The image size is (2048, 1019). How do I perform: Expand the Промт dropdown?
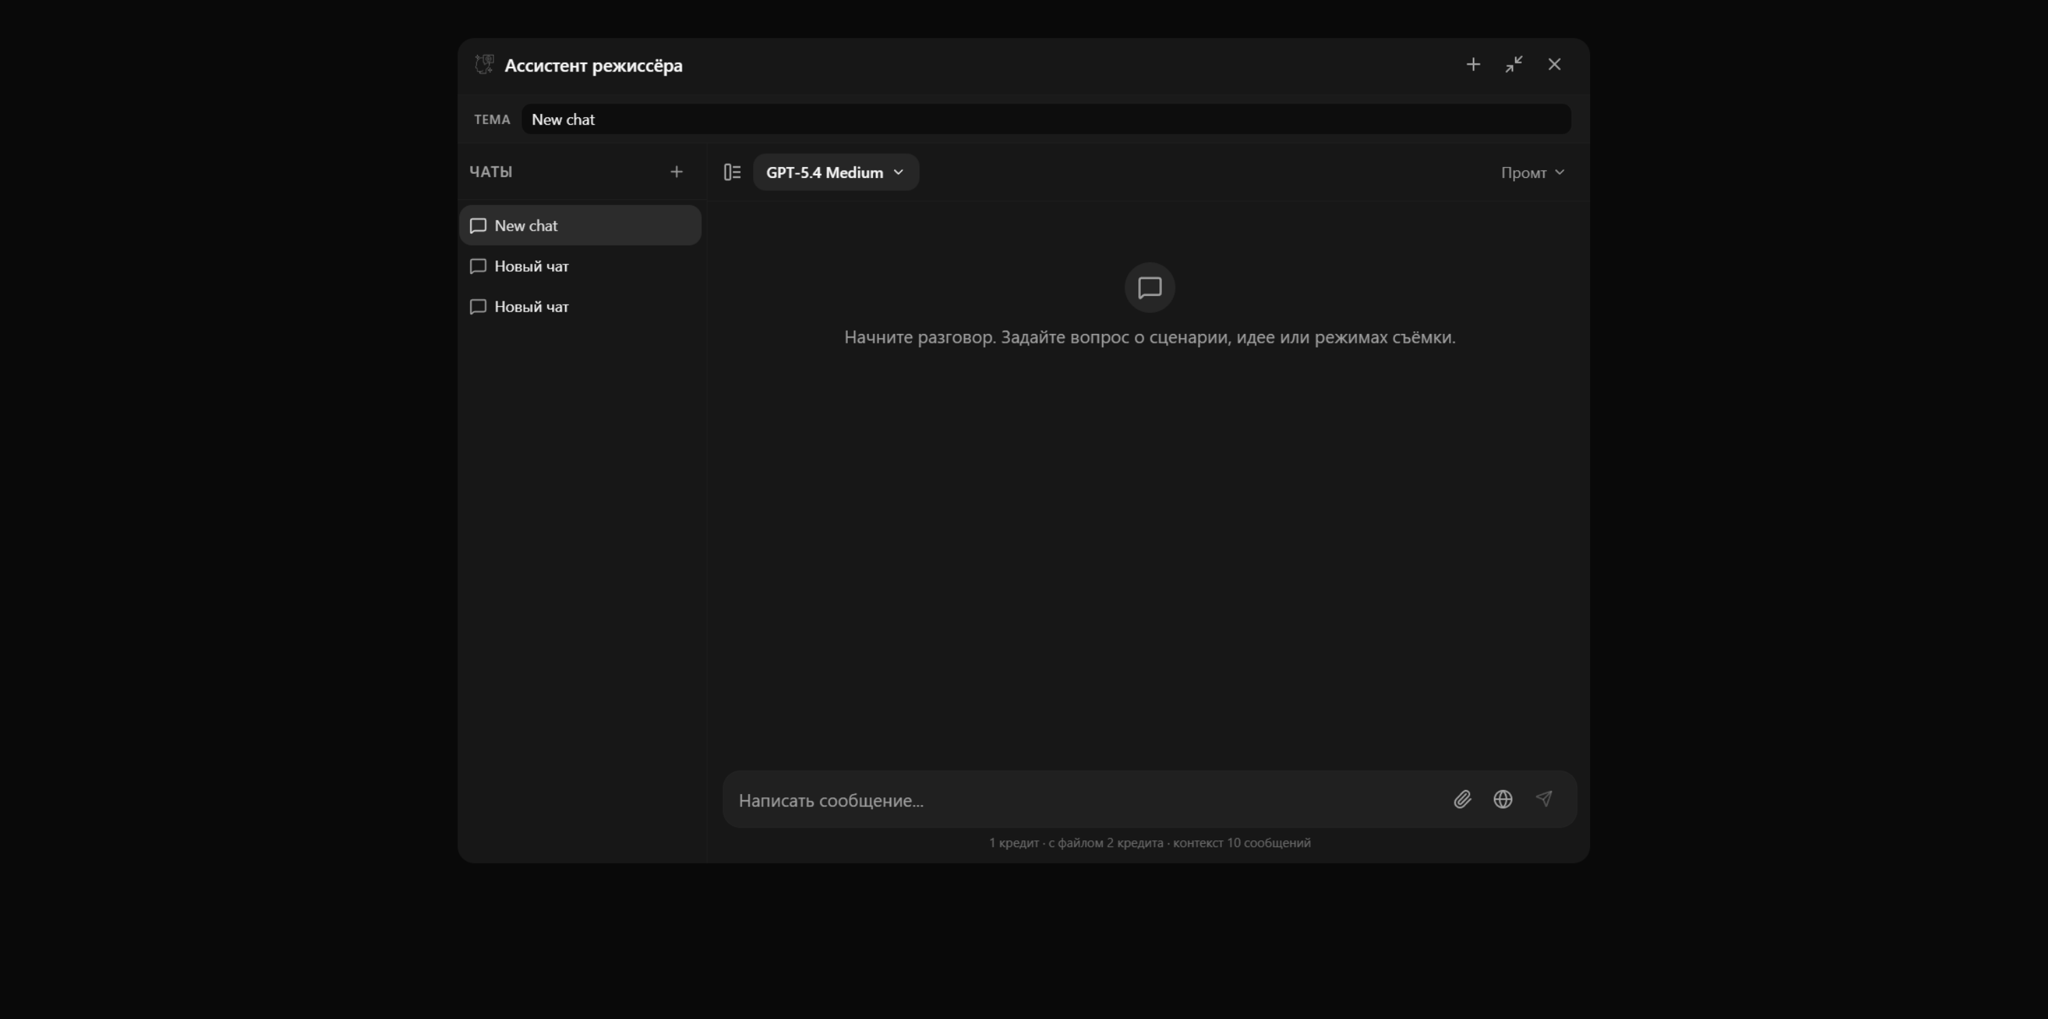click(x=1532, y=172)
